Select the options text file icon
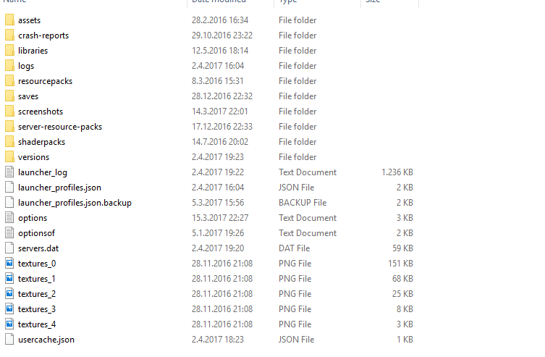The width and height of the screenshot is (545, 357). (x=9, y=218)
